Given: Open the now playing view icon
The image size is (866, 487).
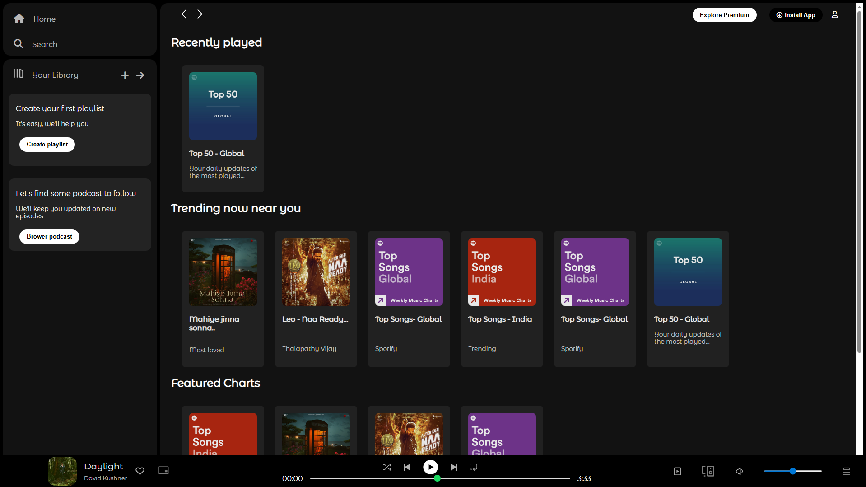Looking at the screenshot, I should (677, 471).
